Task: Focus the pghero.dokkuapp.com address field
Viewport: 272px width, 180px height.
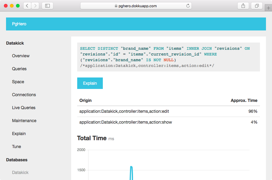Action: tap(136, 6)
